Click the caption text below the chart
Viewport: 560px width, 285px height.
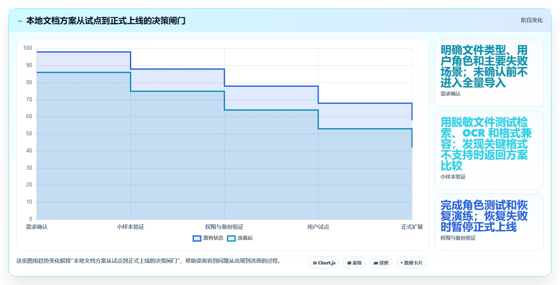tap(148, 261)
